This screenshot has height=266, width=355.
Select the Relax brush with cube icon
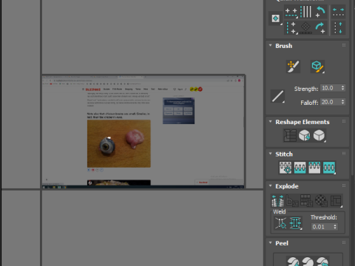[x=317, y=66]
